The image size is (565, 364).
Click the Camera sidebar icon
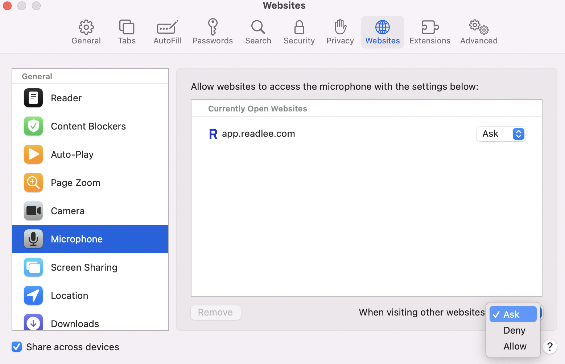(33, 211)
